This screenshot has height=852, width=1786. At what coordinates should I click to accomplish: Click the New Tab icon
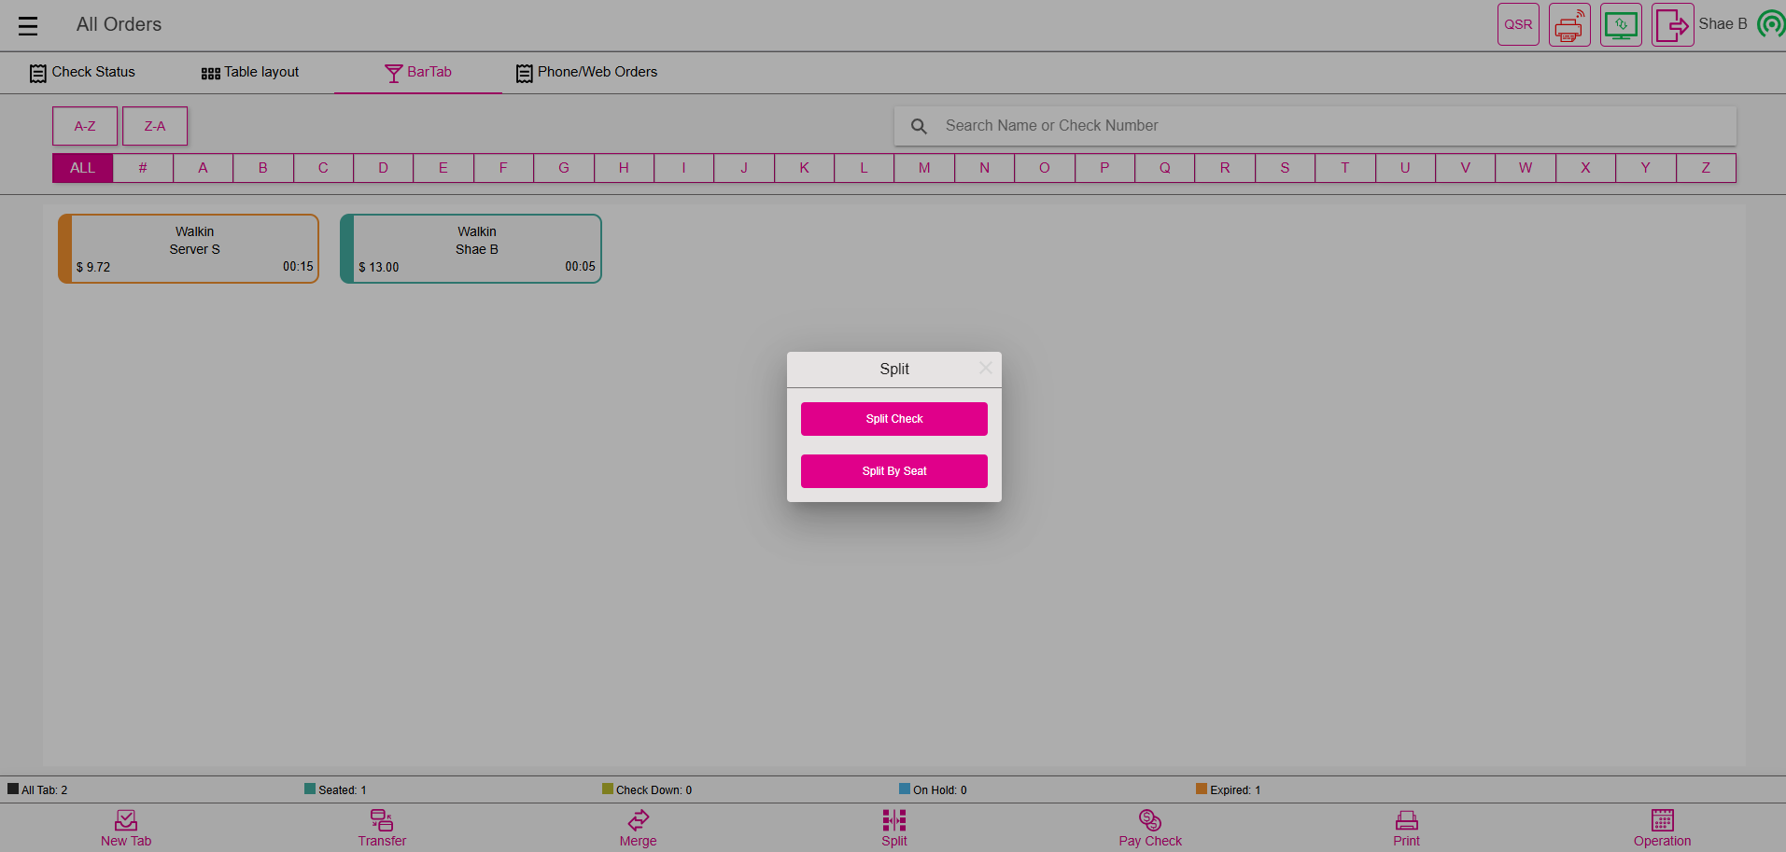click(126, 821)
